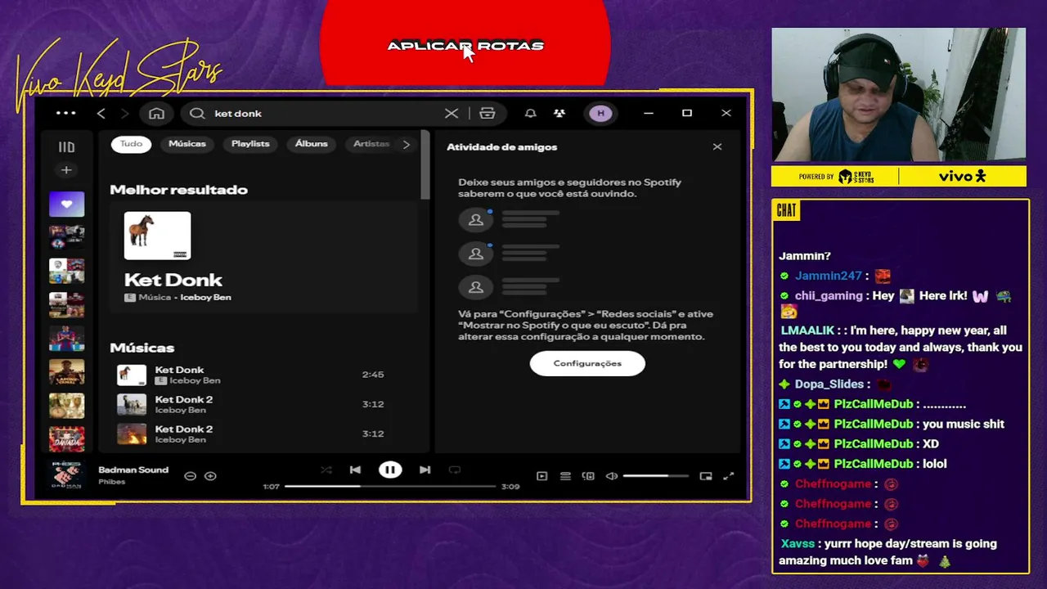The height and width of the screenshot is (589, 1047).
Task: Enter full screen player
Action: pos(729,476)
